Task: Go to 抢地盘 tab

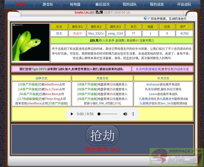Action: [x=75, y=5]
